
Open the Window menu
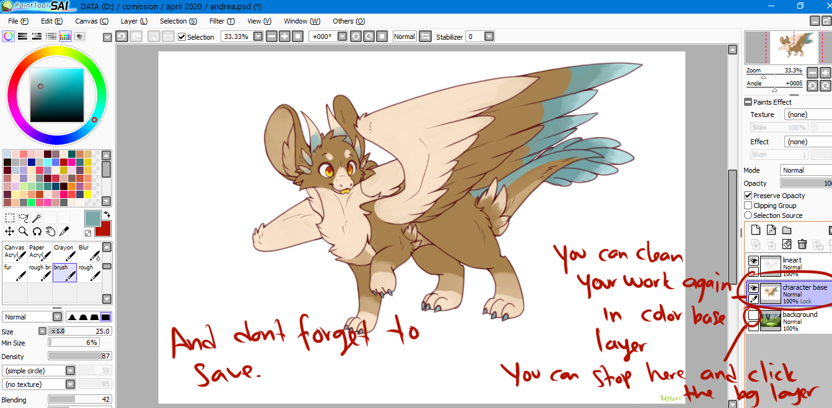(x=302, y=21)
